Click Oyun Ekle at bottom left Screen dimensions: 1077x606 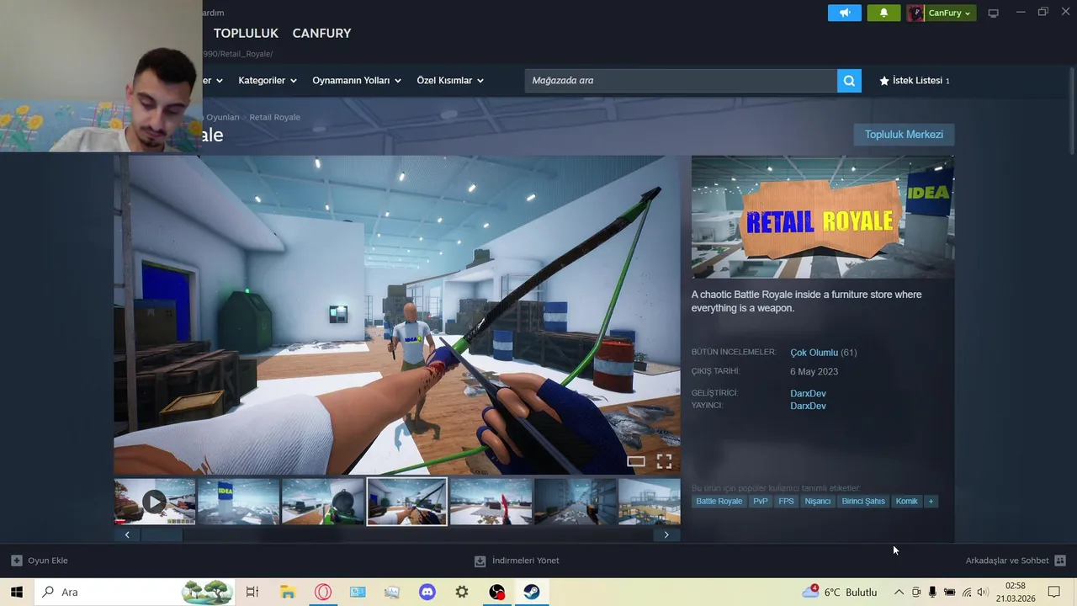[x=40, y=561]
